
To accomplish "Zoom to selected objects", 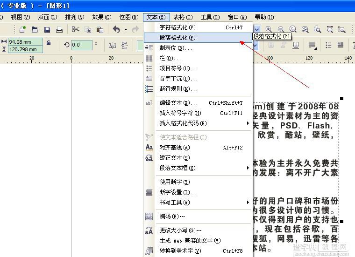I will 293,29.
